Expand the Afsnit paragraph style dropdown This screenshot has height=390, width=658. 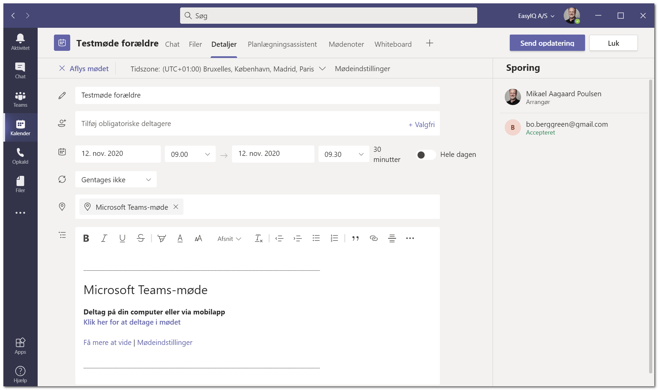pos(229,239)
